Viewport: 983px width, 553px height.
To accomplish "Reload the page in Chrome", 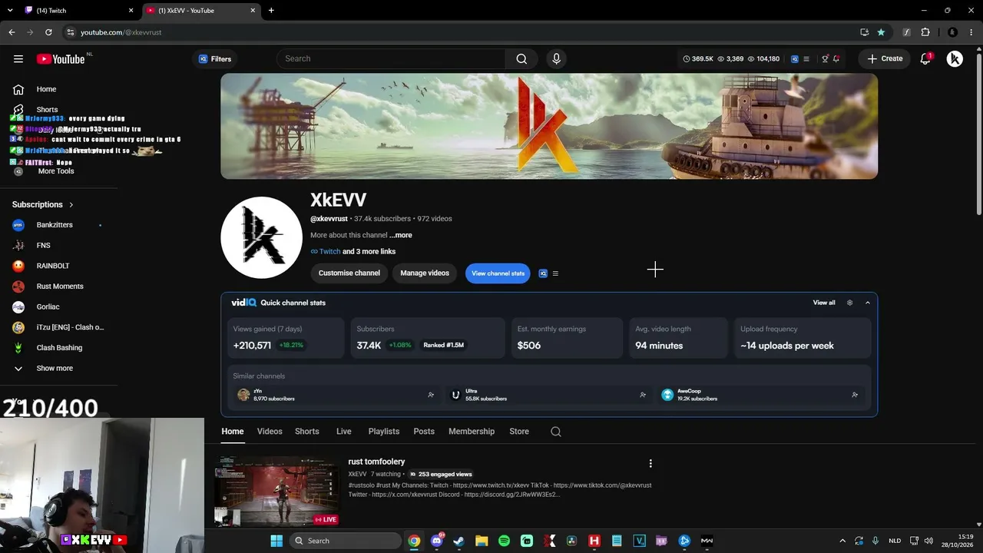I will point(48,32).
